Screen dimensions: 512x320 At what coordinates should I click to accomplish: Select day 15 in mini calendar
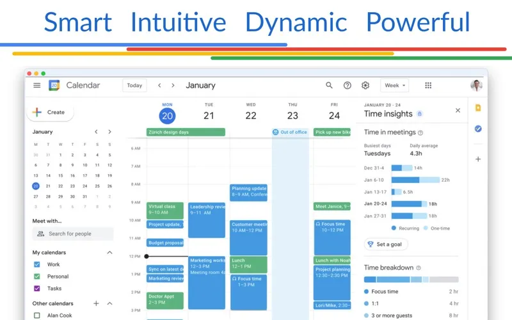pyautogui.click(x=60, y=175)
